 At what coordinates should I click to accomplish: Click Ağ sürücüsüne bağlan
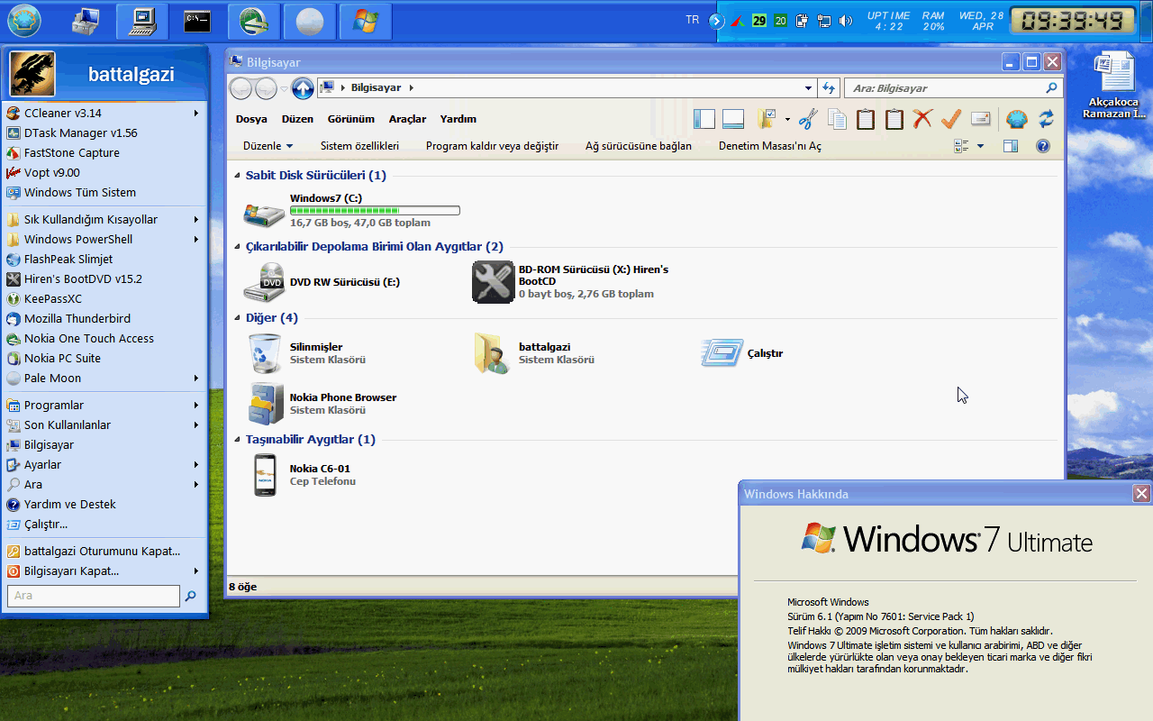click(639, 146)
